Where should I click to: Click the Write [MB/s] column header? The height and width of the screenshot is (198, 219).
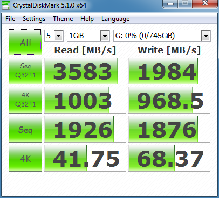[169, 50]
